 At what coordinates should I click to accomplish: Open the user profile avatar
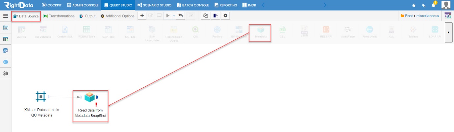click(446, 5)
